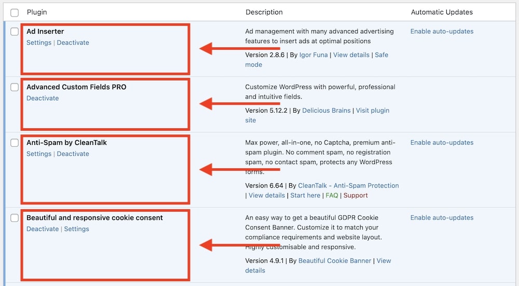Turn on auto-updates for cookie consent plugin

pos(442,217)
